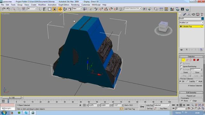Activate the Select and Scale tool

click(70, 9)
